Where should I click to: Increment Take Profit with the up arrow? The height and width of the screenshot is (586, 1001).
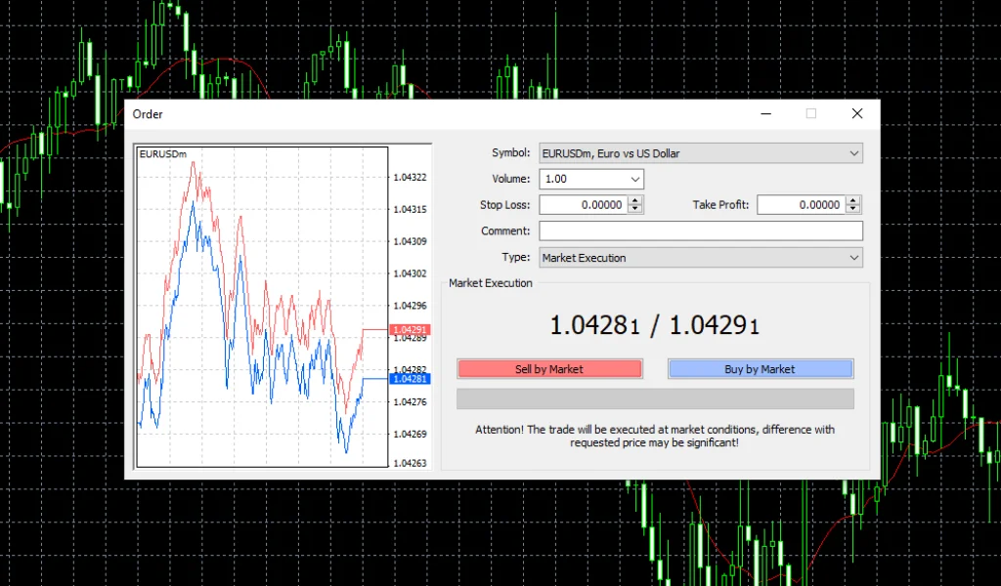852,200
